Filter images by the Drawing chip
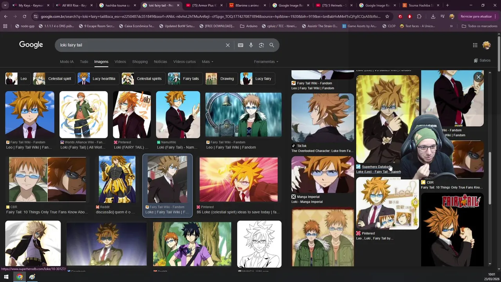Viewport: 501px width, 282px height. click(221, 79)
